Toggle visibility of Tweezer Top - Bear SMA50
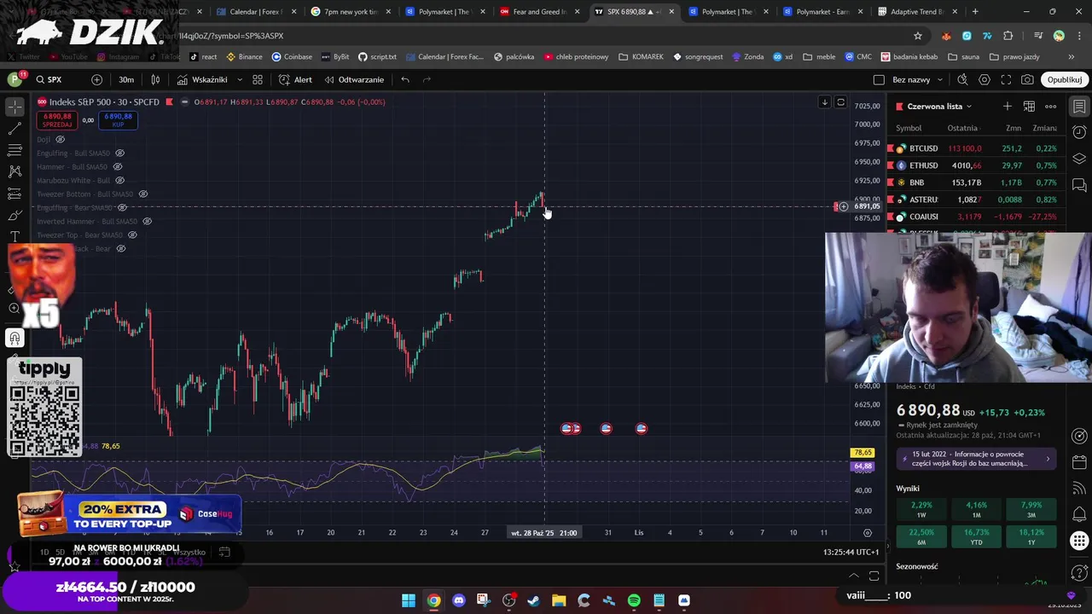Viewport: 1092px width, 614px height. pos(132,235)
